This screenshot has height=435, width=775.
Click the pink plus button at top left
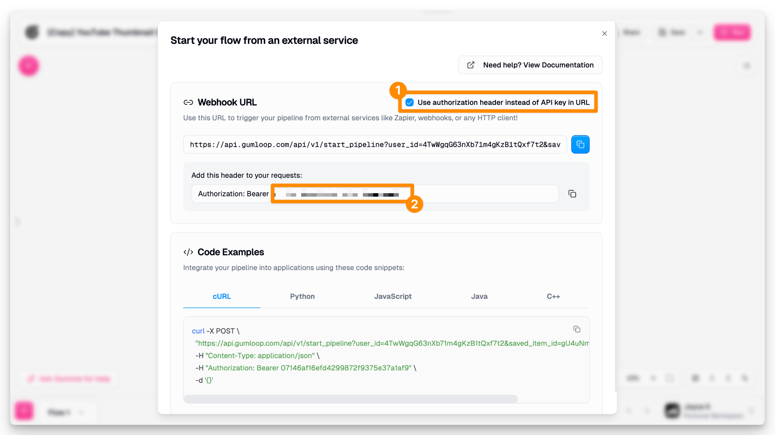(x=29, y=66)
